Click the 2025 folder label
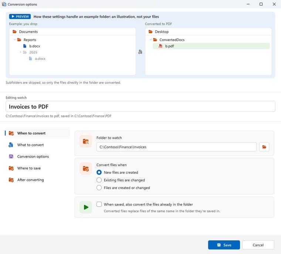This screenshot has height=254, width=281. pyautogui.click(x=33, y=52)
